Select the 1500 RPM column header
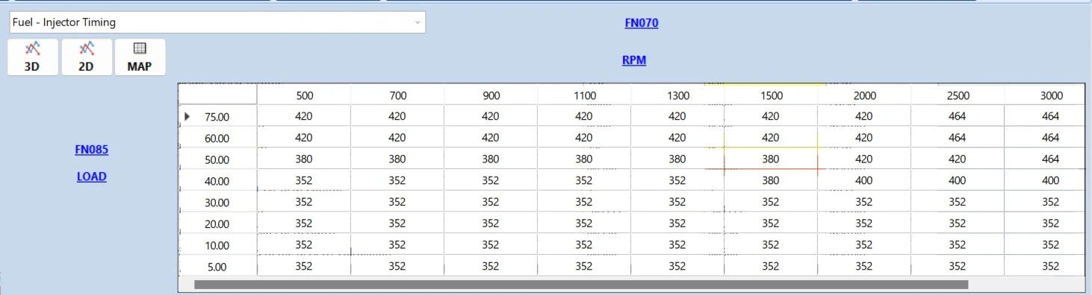This screenshot has width=1092, height=295. pos(771,95)
